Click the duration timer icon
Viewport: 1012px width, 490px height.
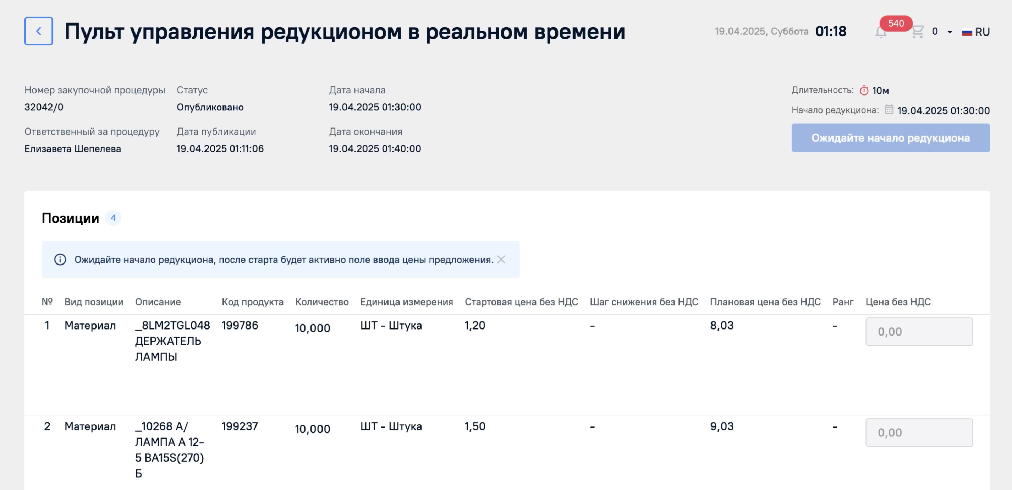864,91
